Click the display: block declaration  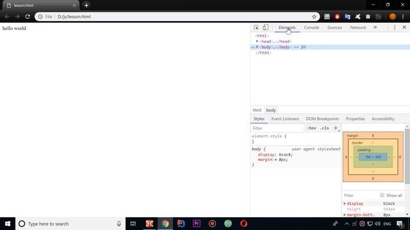coord(275,155)
